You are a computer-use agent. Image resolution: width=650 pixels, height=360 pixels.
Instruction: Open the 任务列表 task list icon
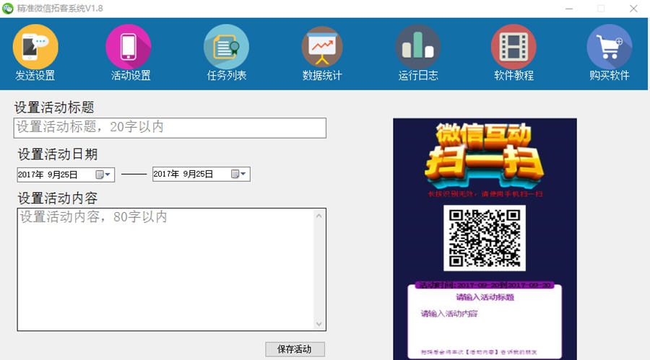point(226,47)
